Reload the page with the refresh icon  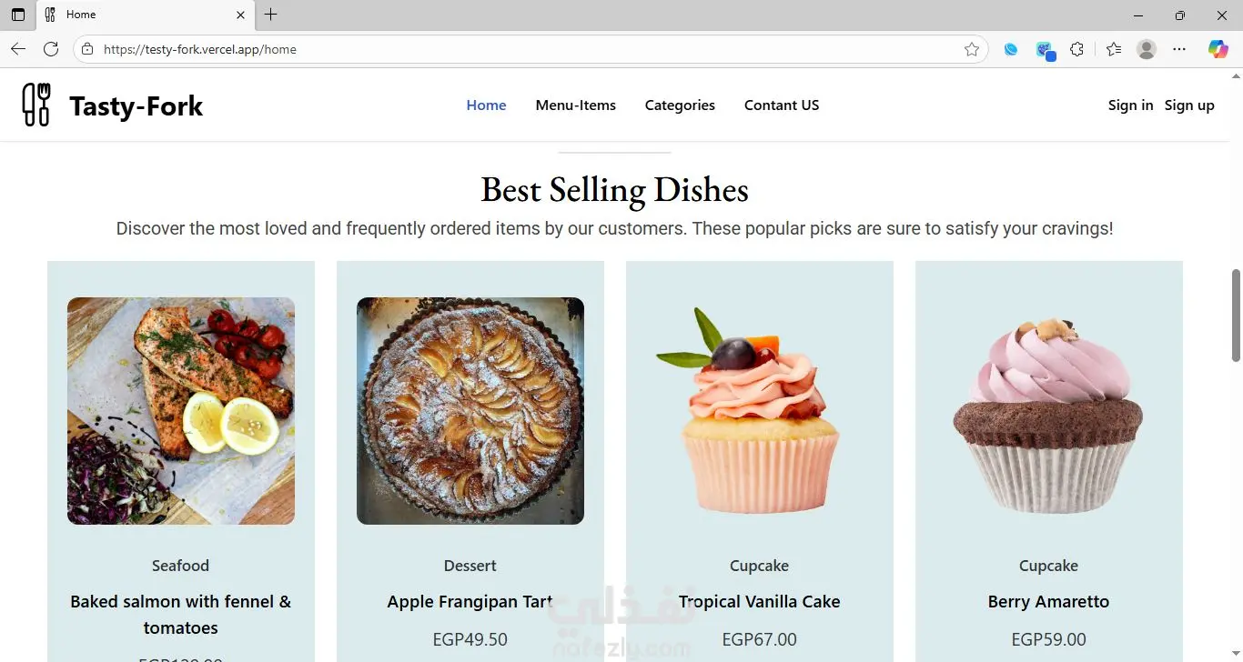pyautogui.click(x=51, y=49)
